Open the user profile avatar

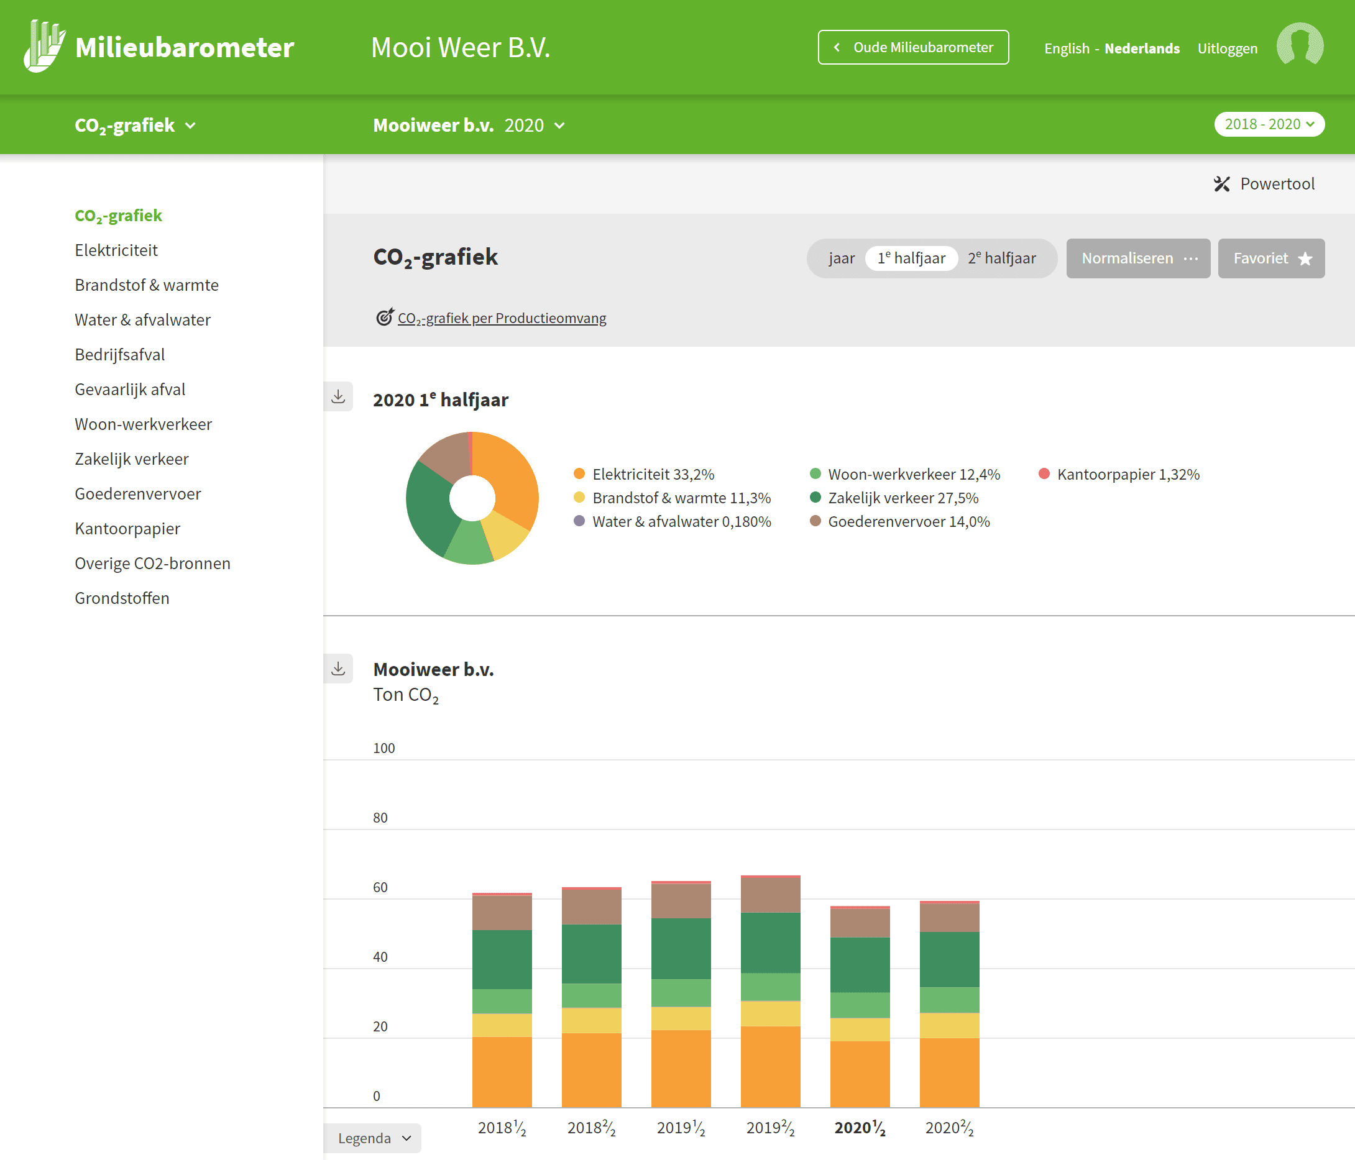point(1300,46)
